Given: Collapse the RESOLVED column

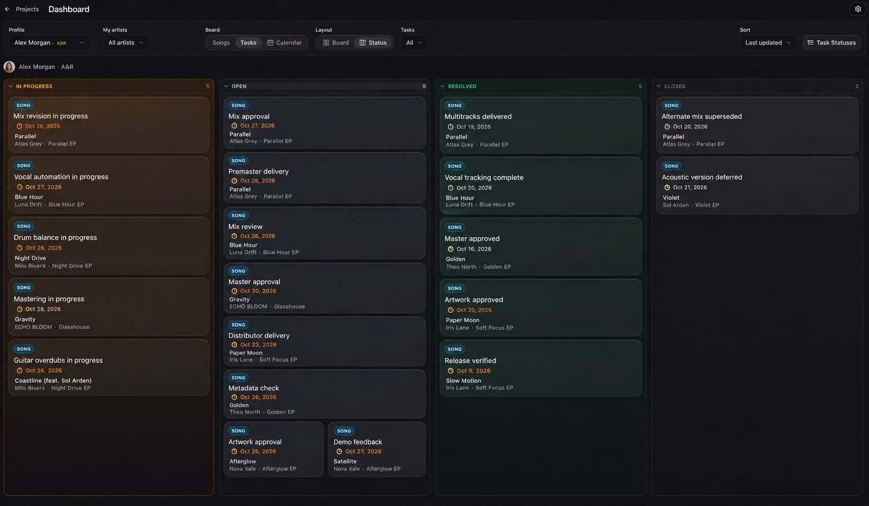Looking at the screenshot, I should [442, 86].
